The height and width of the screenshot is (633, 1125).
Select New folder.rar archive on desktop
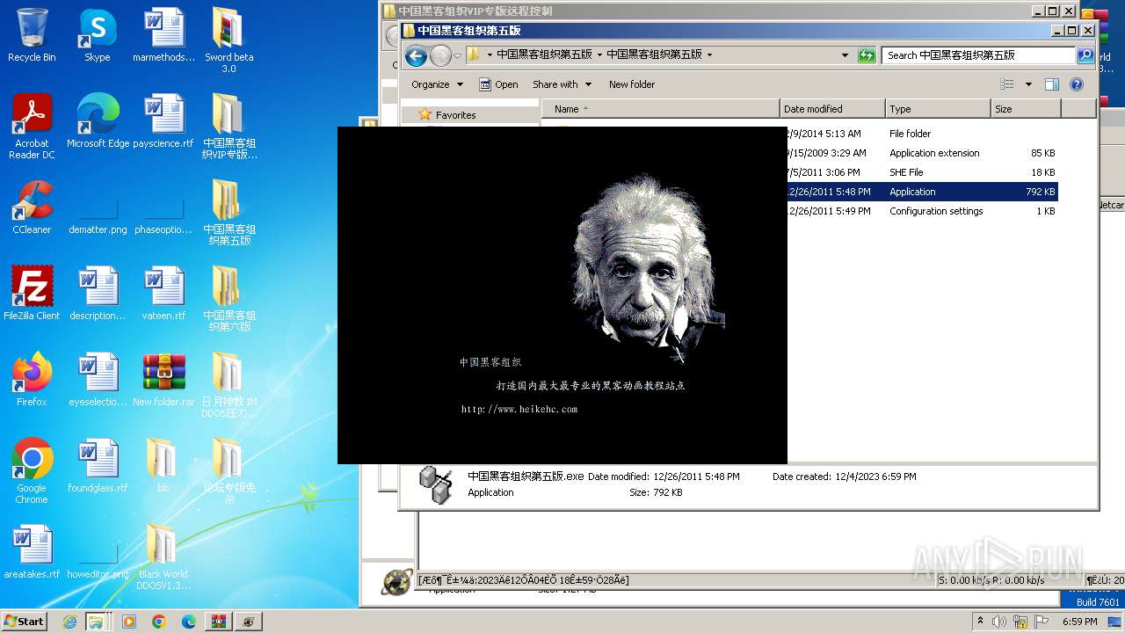pos(163,380)
